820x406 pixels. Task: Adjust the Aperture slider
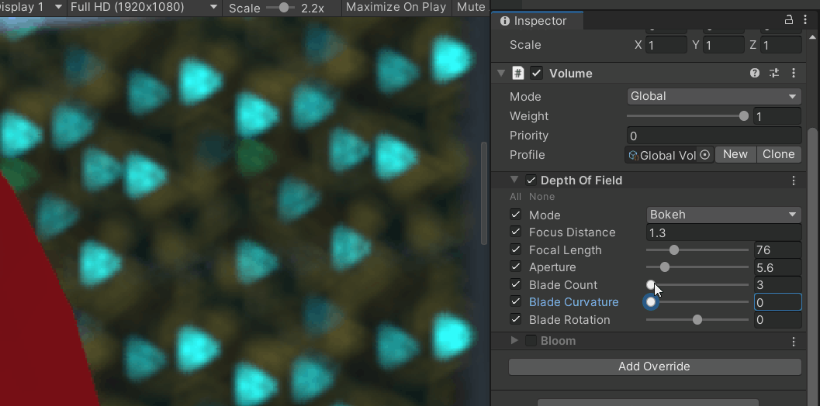click(x=697, y=267)
